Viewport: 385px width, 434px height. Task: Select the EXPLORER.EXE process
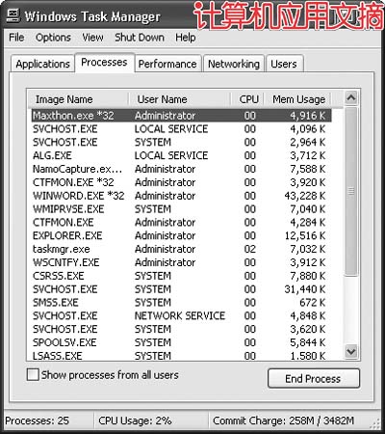(182, 235)
